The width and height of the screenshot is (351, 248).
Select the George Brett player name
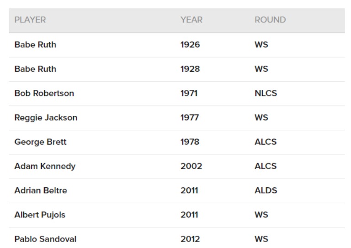click(40, 142)
